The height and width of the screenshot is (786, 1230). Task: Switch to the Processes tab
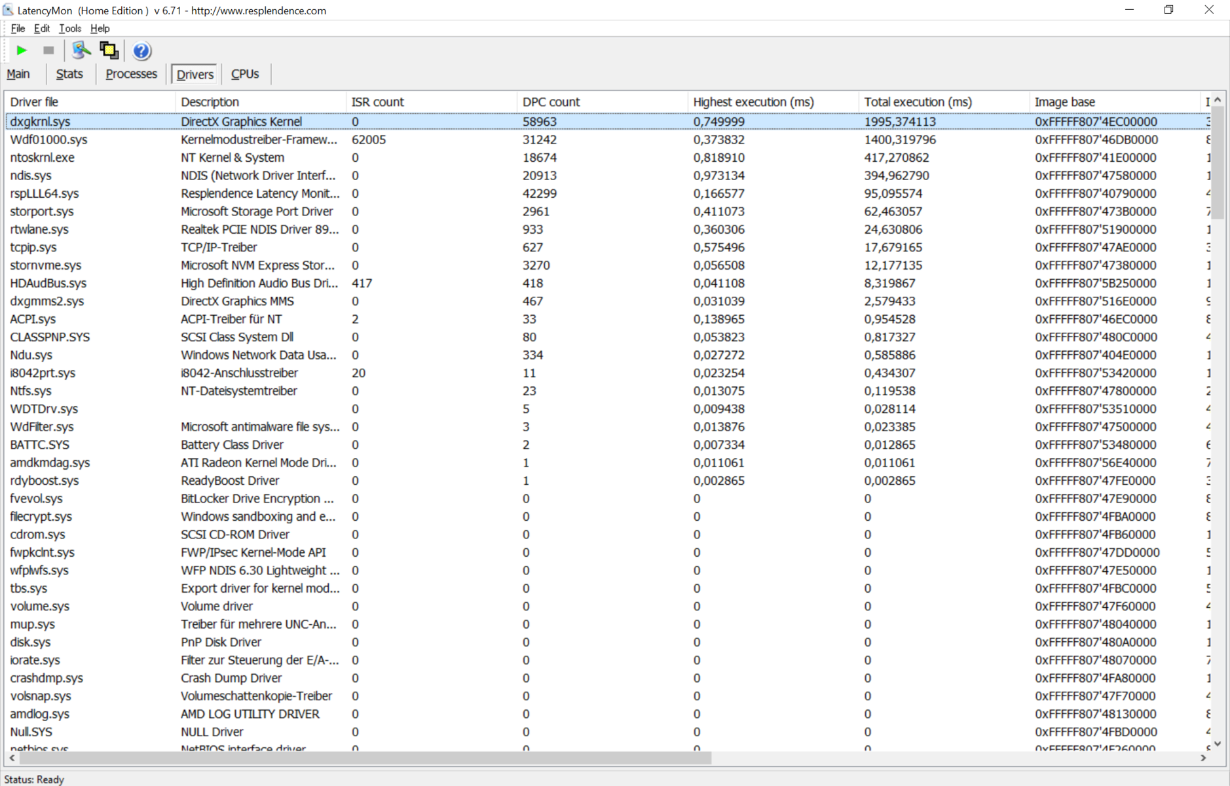[131, 74]
